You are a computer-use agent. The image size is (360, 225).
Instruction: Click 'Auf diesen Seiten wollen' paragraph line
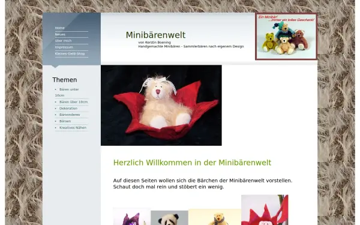click(x=203, y=181)
